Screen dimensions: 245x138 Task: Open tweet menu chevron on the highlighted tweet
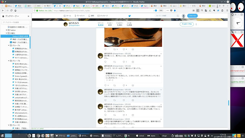pos(161,90)
